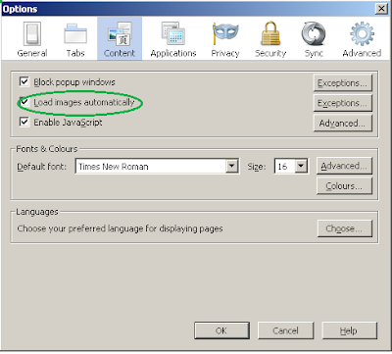The image size is (392, 354).
Task: Close the Options dialog window
Action: click(x=381, y=9)
